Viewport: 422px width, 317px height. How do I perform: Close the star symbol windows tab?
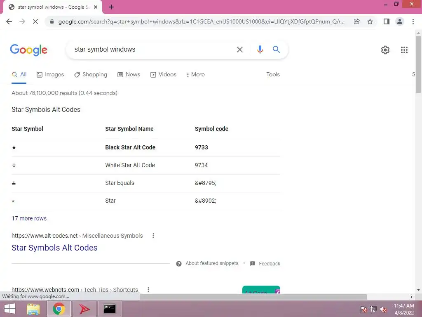pyautogui.click(x=96, y=7)
